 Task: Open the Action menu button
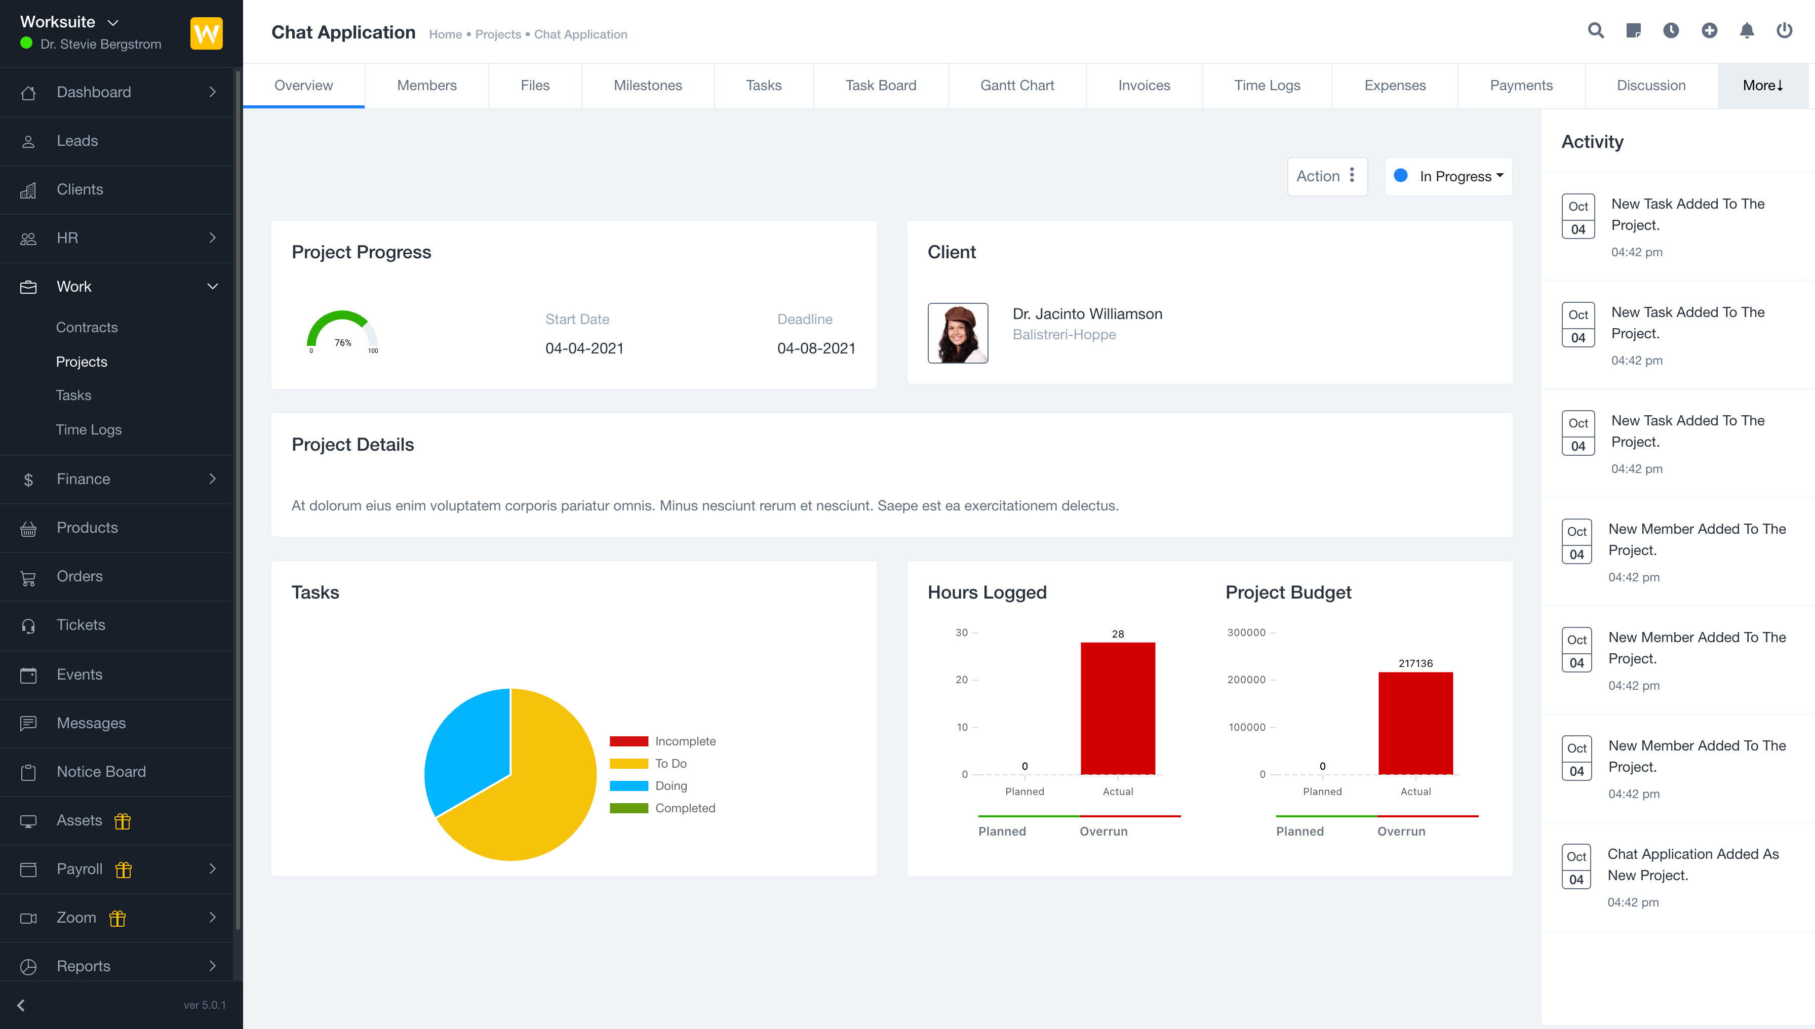[1327, 176]
